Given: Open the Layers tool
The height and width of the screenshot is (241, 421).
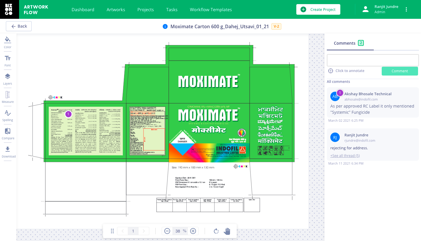Looking at the screenshot, I should (8, 79).
